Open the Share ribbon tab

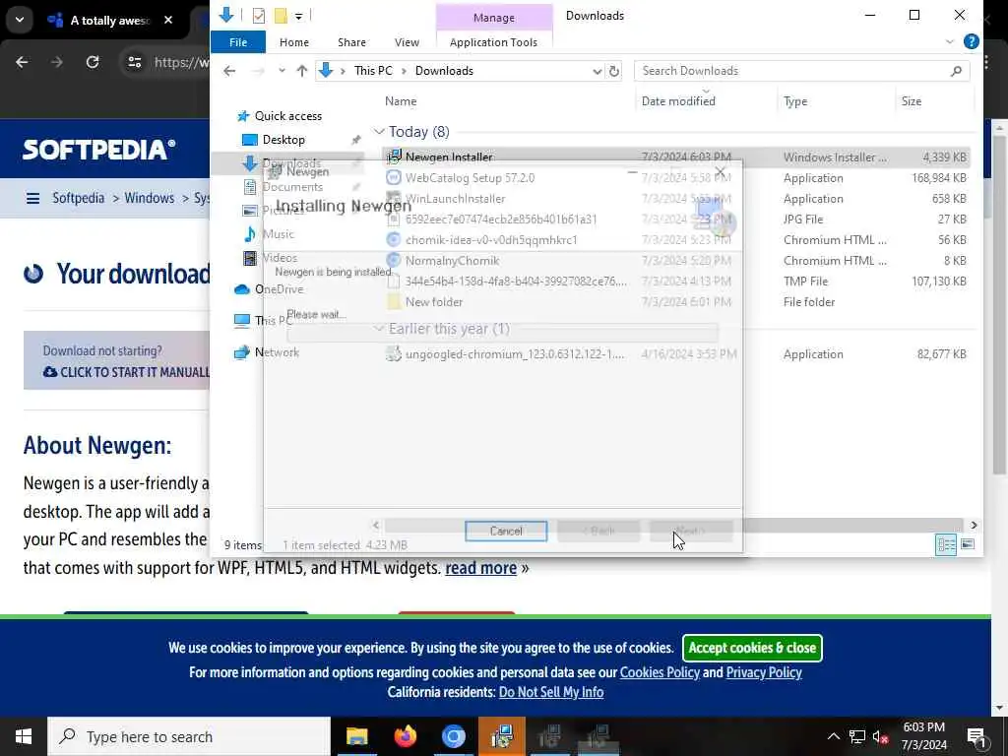[351, 42]
